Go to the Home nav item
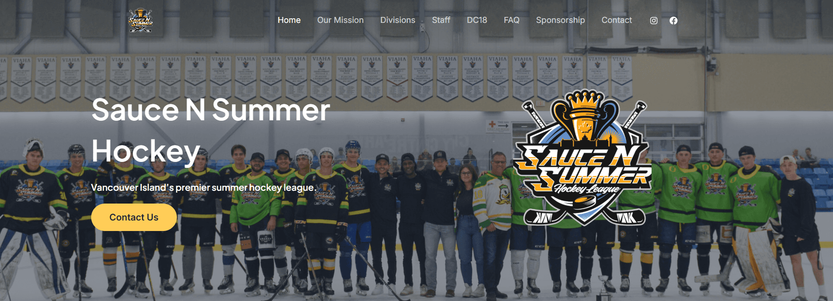The width and height of the screenshot is (833, 301). pyautogui.click(x=289, y=20)
